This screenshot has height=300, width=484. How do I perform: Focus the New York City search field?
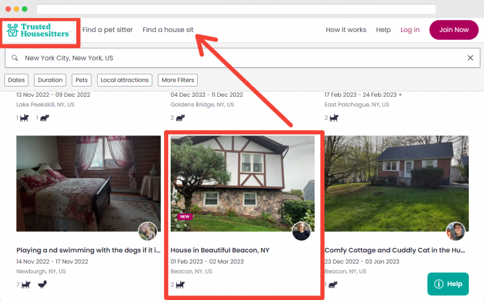click(243, 57)
